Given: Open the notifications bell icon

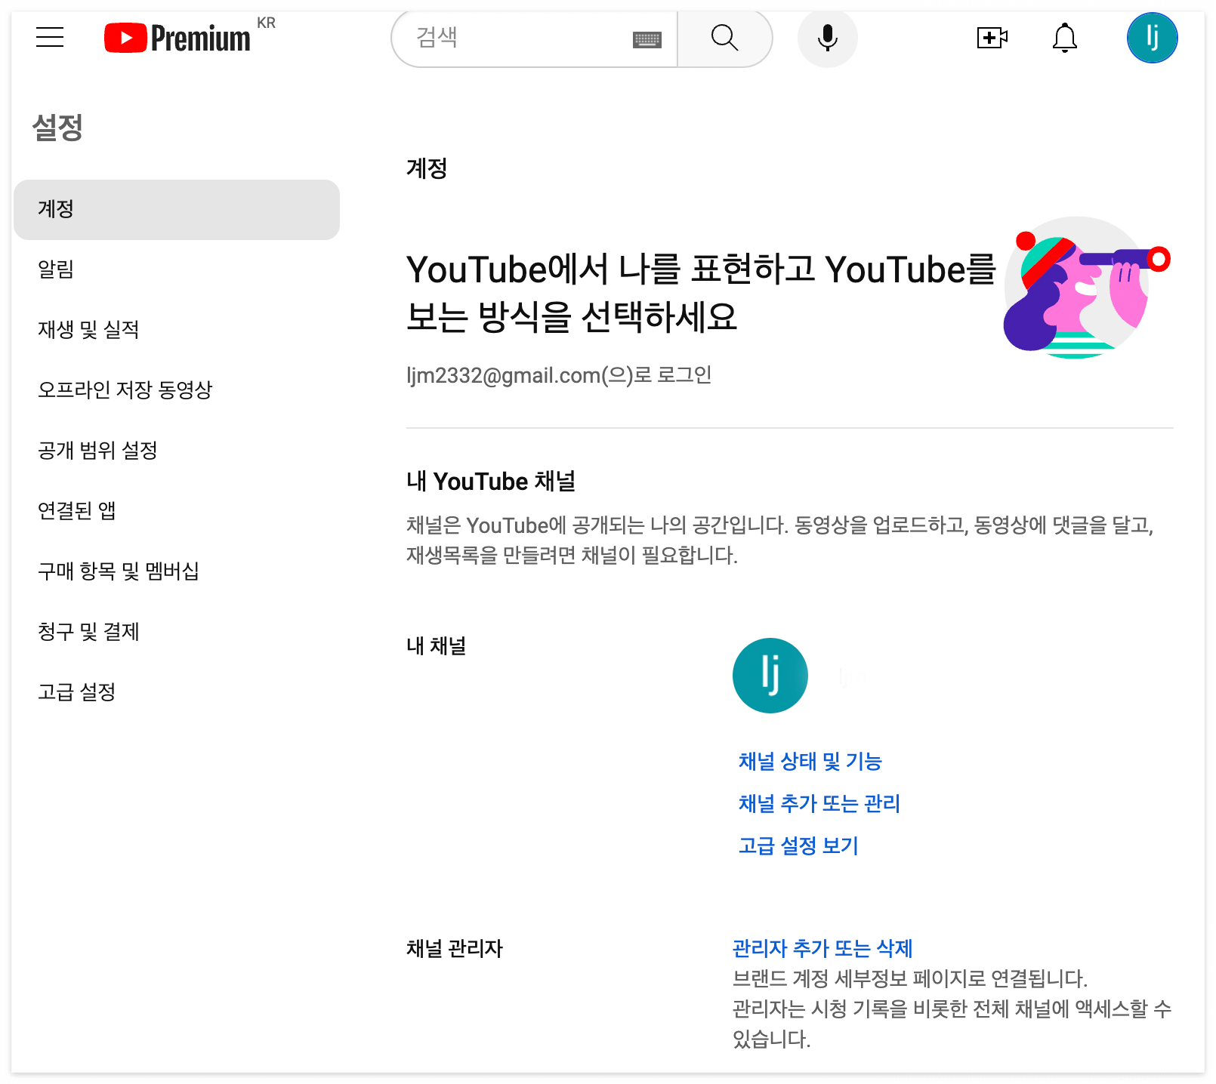Looking at the screenshot, I should point(1065,38).
